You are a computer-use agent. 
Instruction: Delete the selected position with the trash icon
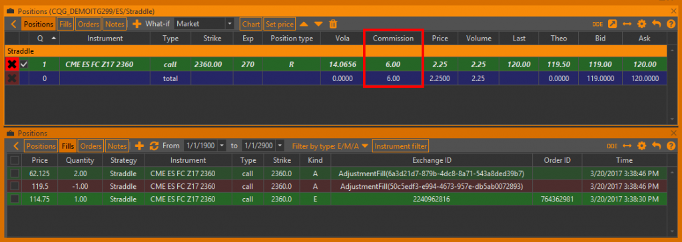pos(333,24)
